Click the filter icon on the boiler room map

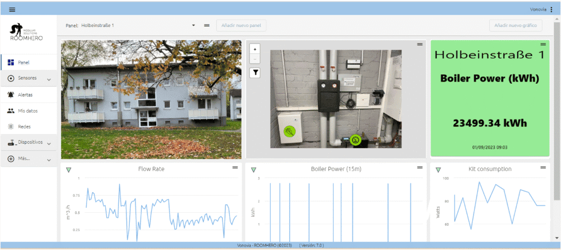[x=255, y=72]
